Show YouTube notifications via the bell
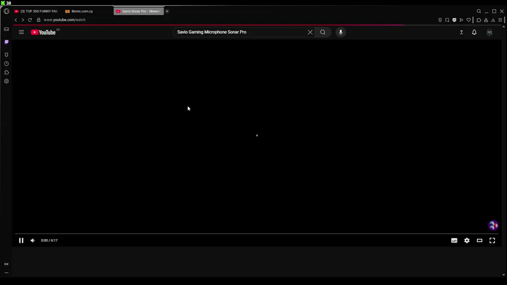The height and width of the screenshot is (285, 507). click(474, 32)
